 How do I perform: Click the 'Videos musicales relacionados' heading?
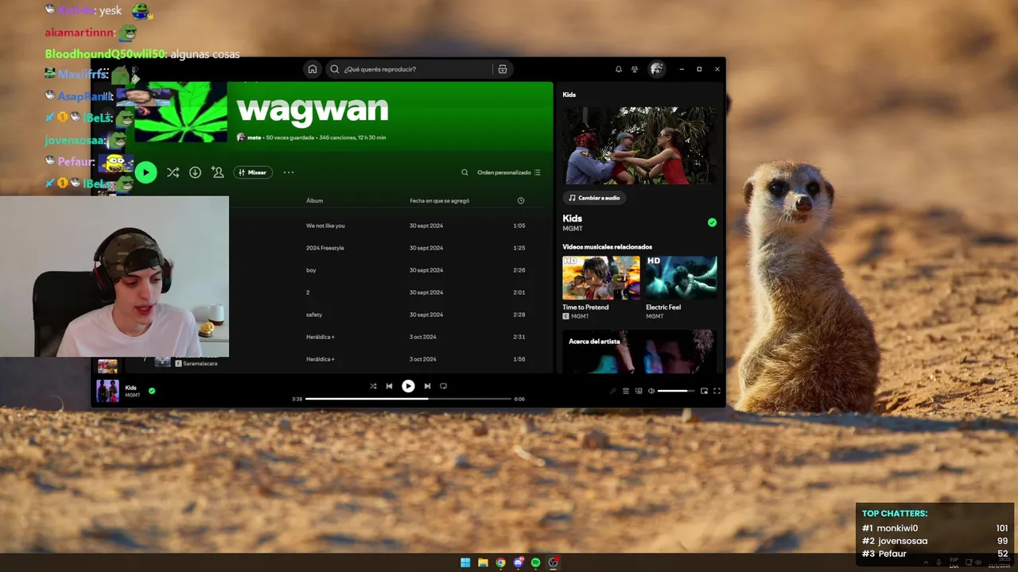click(x=607, y=247)
